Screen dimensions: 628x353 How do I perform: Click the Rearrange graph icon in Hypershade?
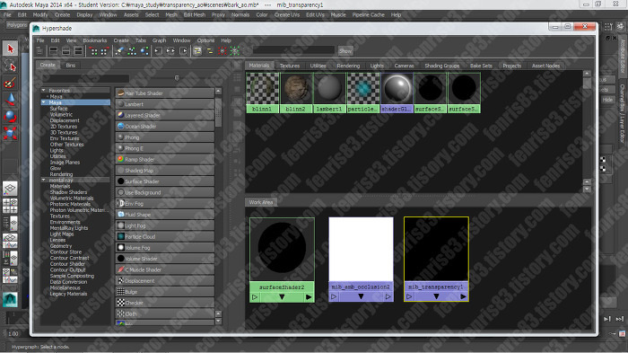132,51
